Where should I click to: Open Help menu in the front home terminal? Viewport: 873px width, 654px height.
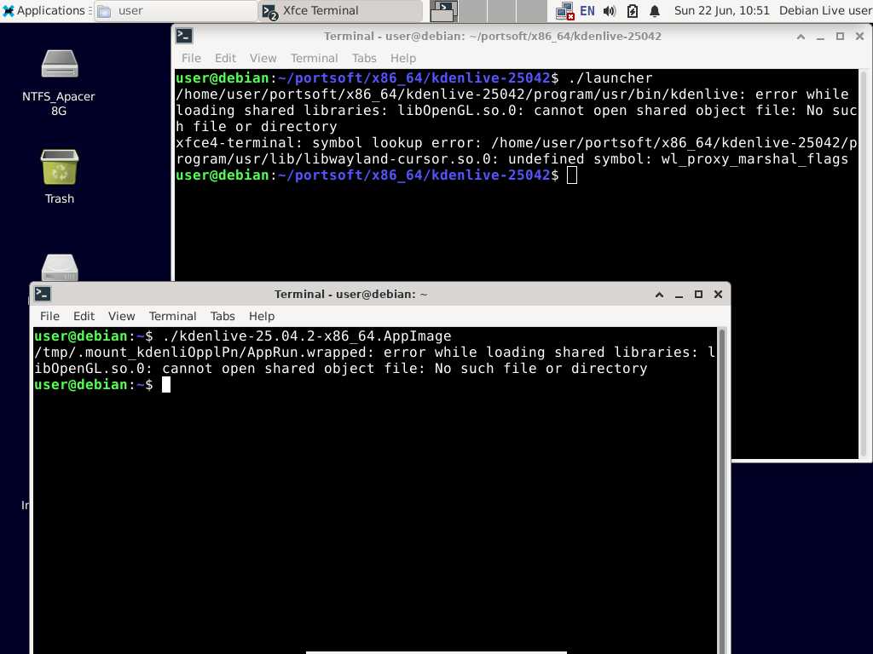262,316
